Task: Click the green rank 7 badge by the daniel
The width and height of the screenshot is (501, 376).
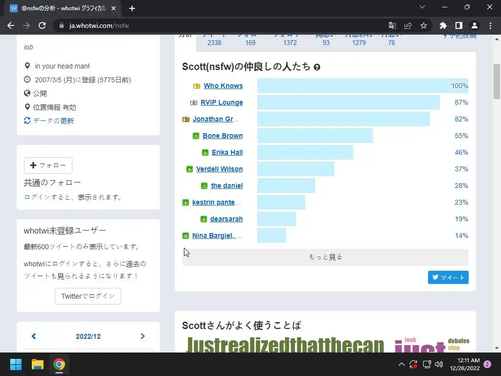Action: coord(204,186)
